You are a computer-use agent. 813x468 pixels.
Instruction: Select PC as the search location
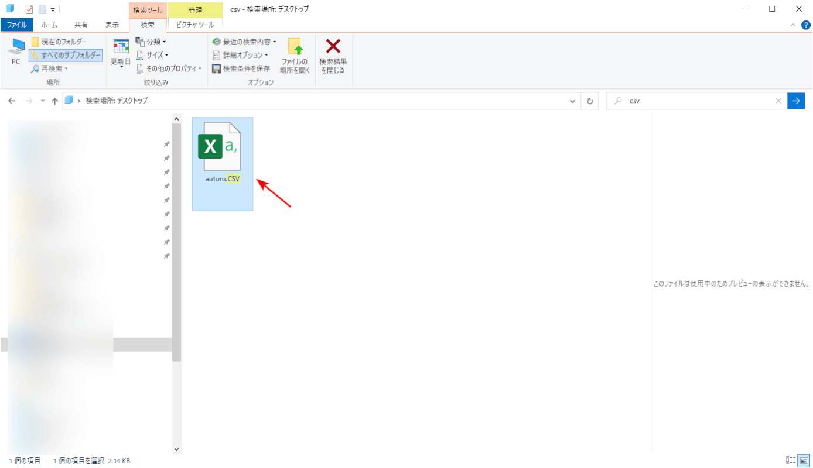tap(16, 51)
